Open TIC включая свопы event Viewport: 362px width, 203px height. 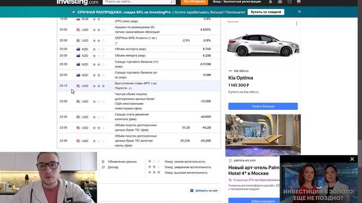click(136, 140)
